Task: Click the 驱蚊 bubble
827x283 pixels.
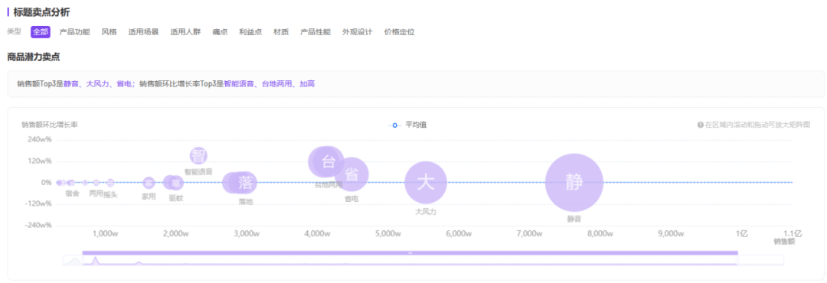Action: [176, 183]
